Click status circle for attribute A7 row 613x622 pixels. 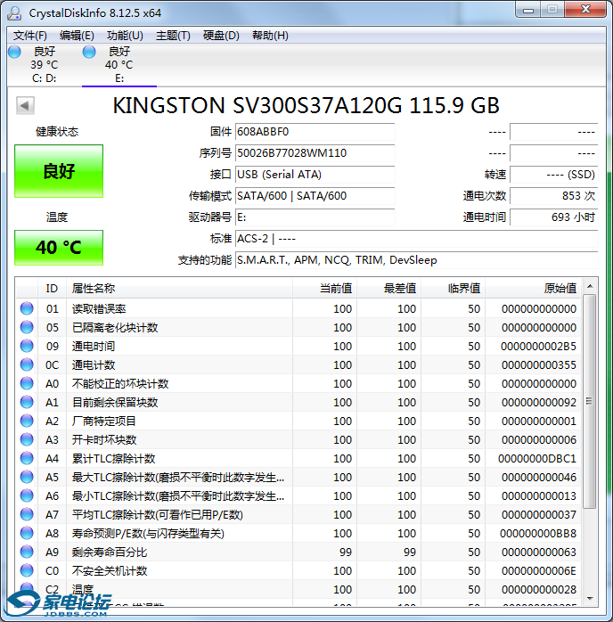[27, 514]
